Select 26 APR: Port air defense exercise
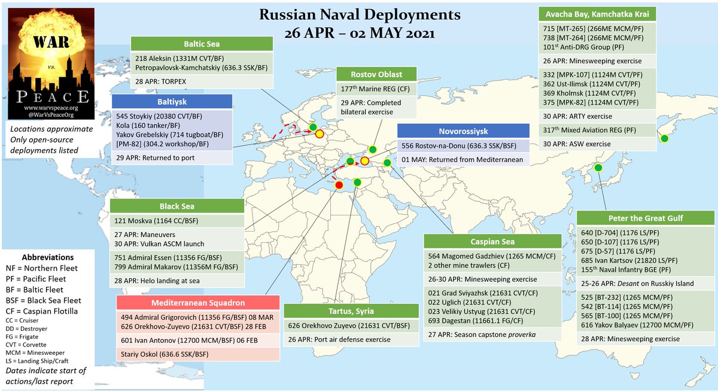The width and height of the screenshot is (718, 392). pyautogui.click(x=339, y=340)
